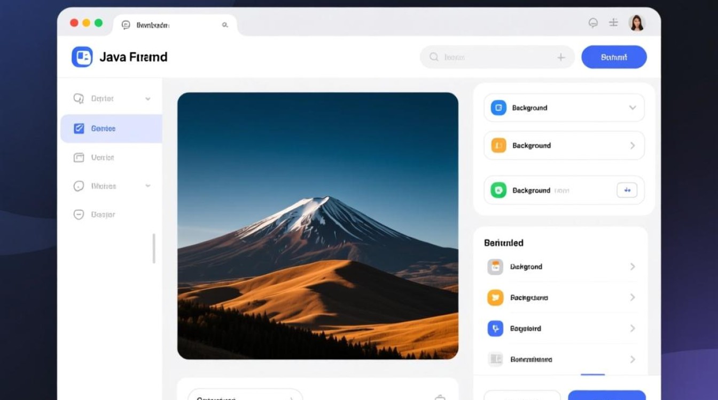The width and height of the screenshot is (718, 400).
Task: Open the user profile avatar
Action: point(636,23)
